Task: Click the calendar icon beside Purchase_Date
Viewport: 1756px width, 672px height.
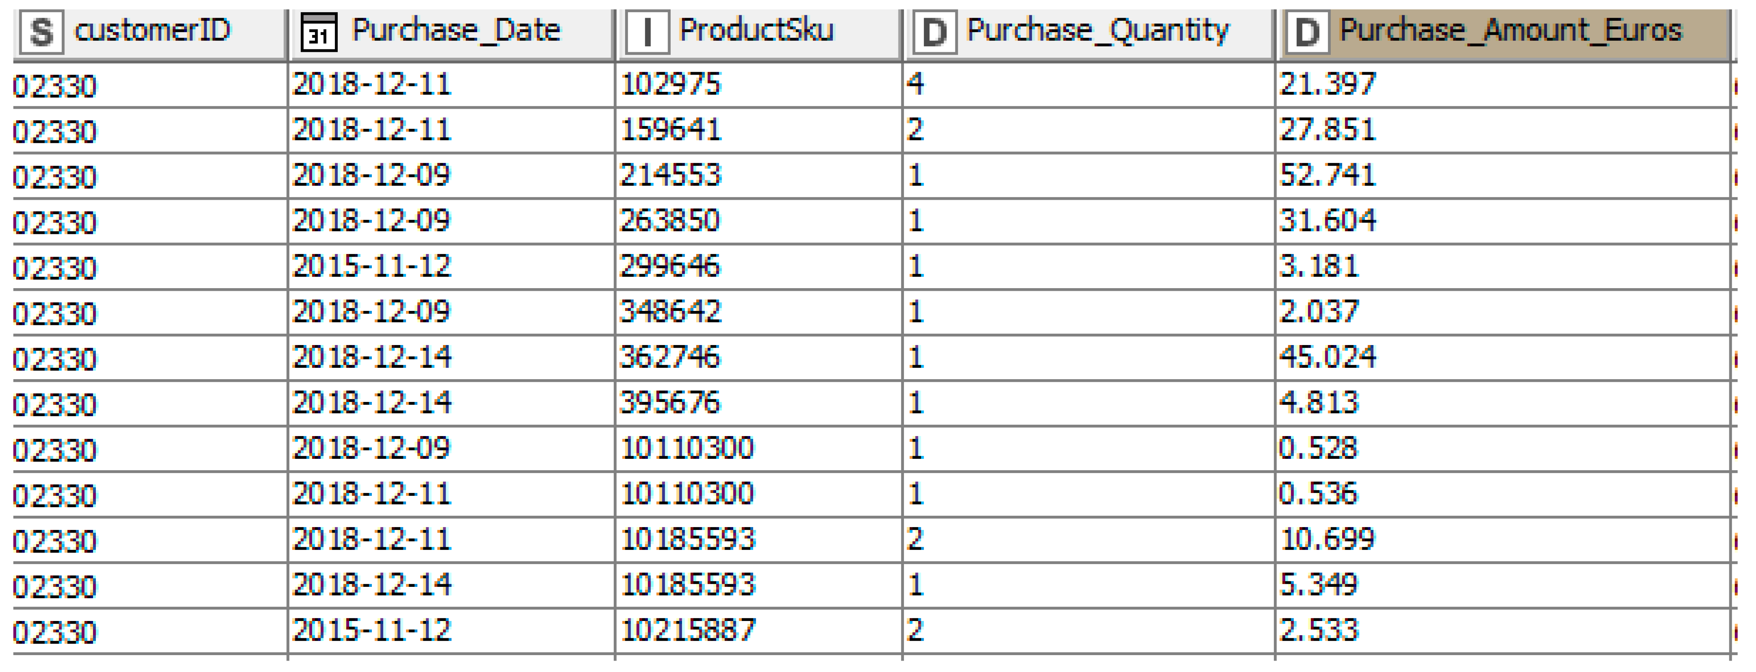Action: coord(318,32)
